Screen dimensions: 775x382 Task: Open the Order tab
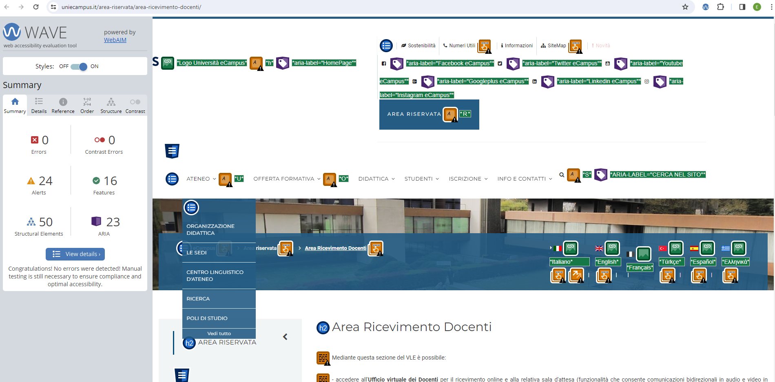(x=87, y=106)
